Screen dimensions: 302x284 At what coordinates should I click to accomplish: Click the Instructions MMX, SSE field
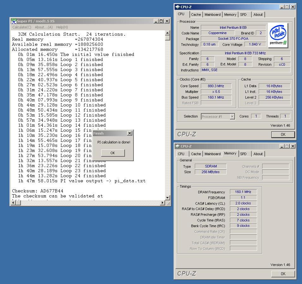point(245,70)
